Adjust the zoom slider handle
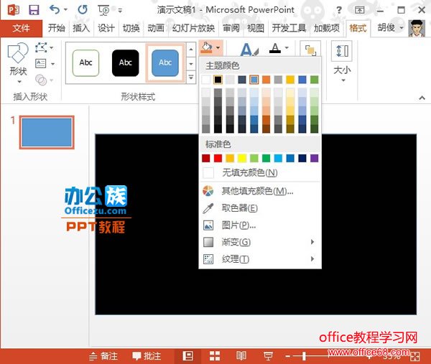Viewport: 431px width, 364px height. [x=304, y=356]
